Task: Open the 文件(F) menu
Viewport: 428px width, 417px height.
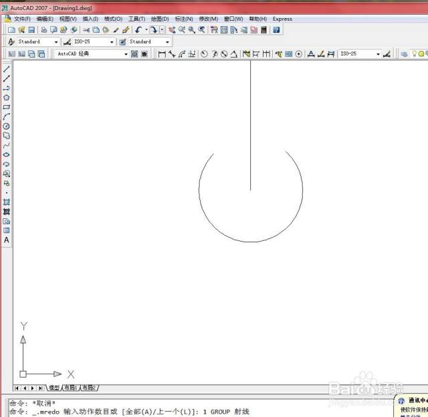Action: pyautogui.click(x=22, y=19)
